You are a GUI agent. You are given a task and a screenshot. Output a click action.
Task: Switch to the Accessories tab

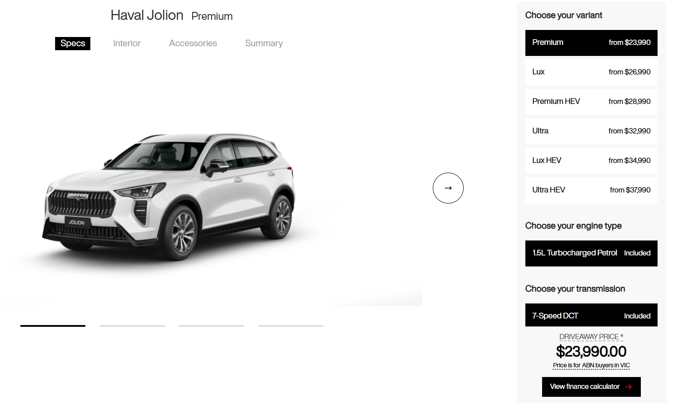click(x=193, y=44)
